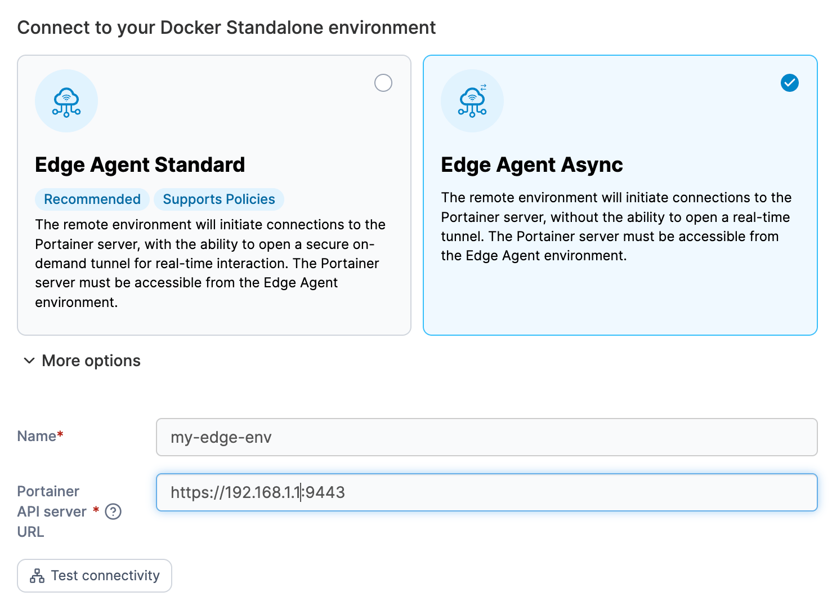832x605 pixels.
Task: Click the Edge Agent Async heading
Action: coord(532,165)
